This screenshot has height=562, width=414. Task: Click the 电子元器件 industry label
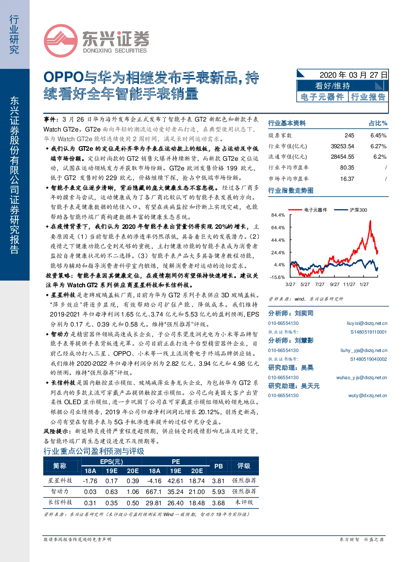click(322, 97)
